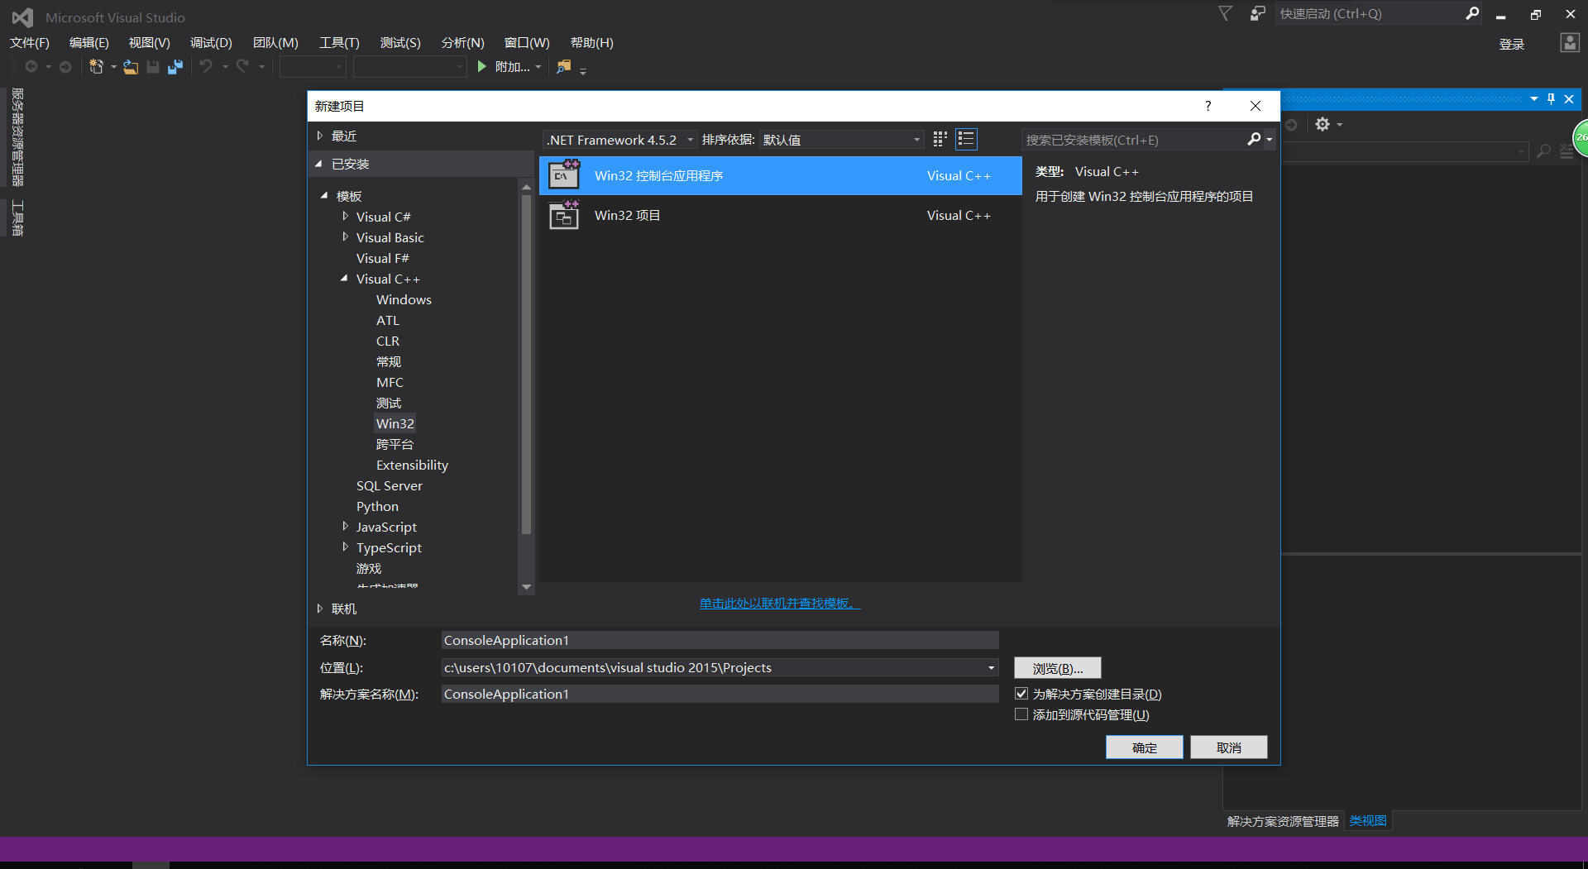This screenshot has height=869, width=1588.
Task: Open 服务器资源管理器 sidebar tab
Action: (17, 137)
